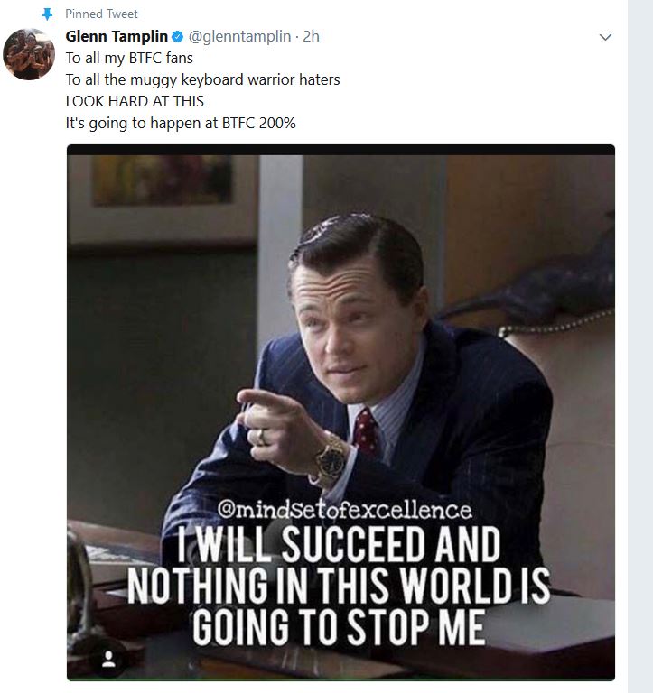This screenshot has width=653, height=693.
Task: Click the "GOING TO STOP ME" caption line
Action: pyautogui.click(x=339, y=628)
